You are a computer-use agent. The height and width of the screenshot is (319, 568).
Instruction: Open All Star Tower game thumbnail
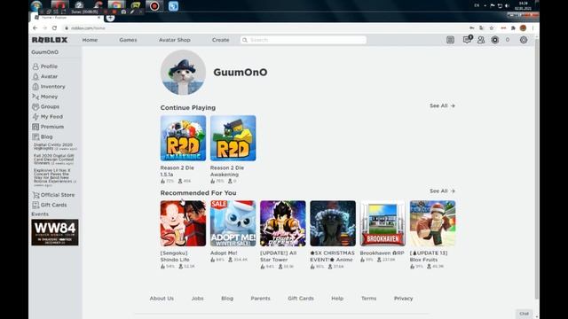283,223
